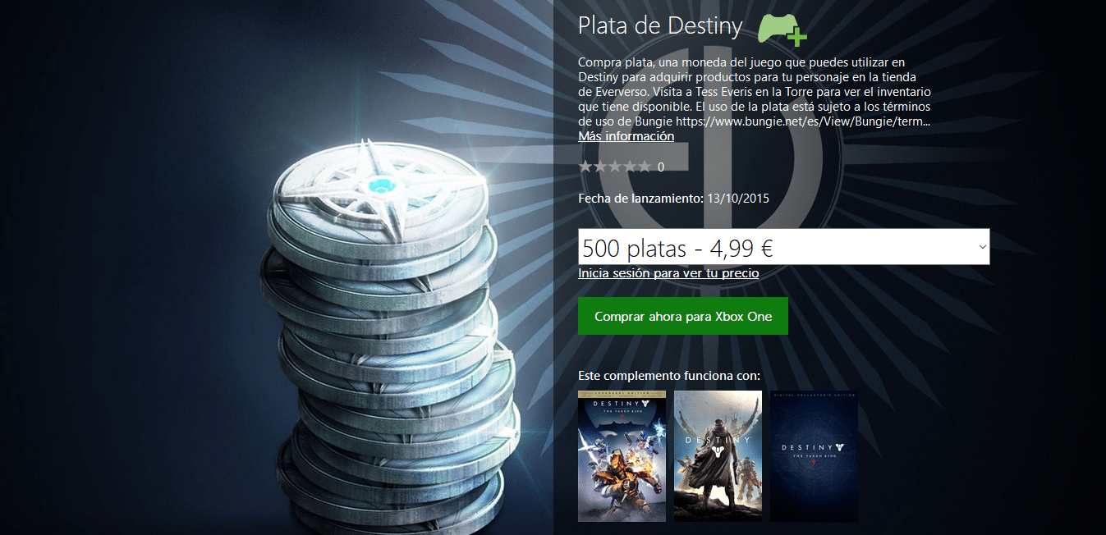Click the rating count number beside the stars

point(661,167)
